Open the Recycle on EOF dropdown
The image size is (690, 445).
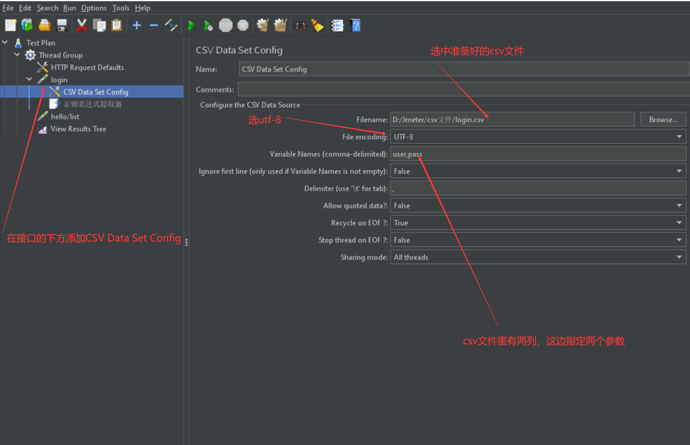click(x=679, y=223)
